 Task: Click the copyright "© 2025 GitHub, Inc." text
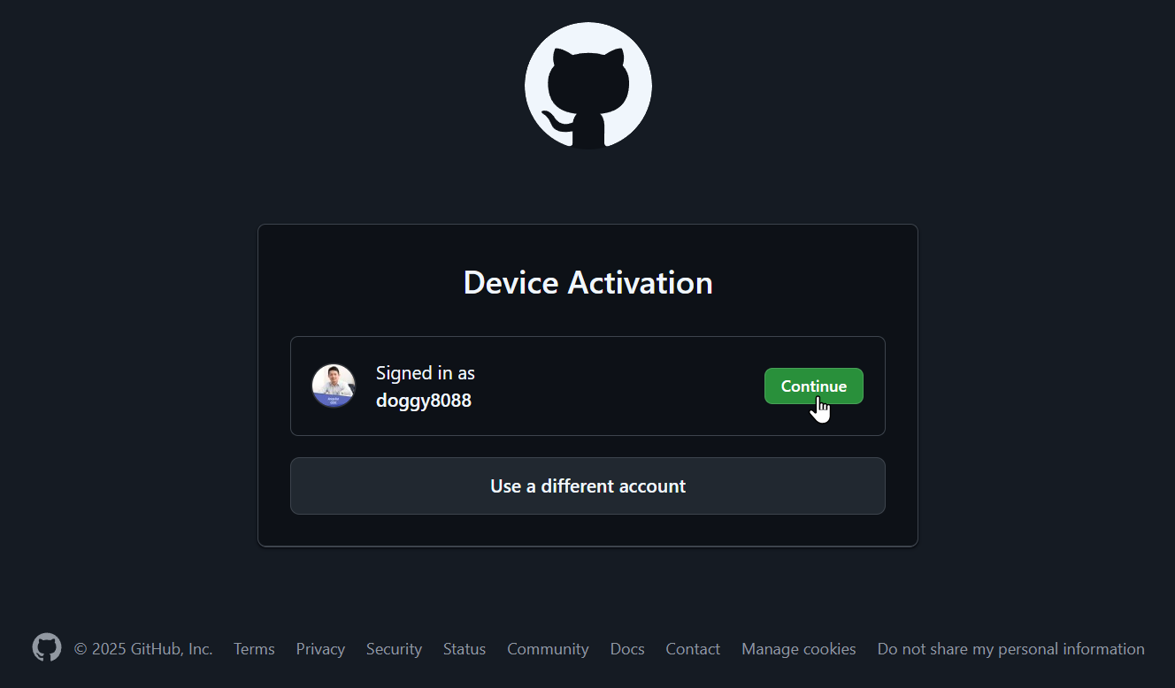143,648
